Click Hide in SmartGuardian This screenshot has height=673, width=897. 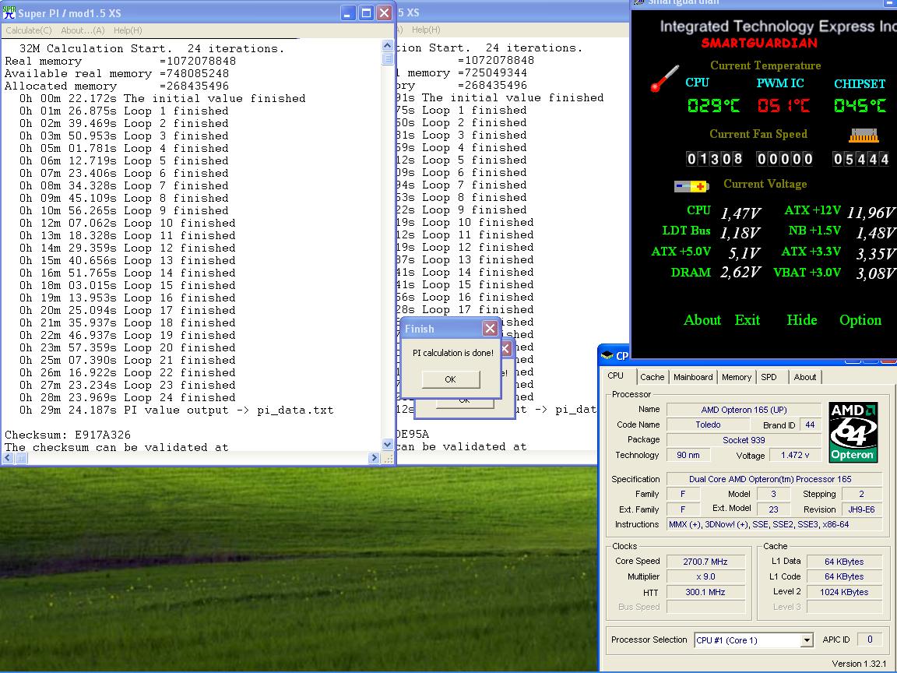pyautogui.click(x=801, y=320)
